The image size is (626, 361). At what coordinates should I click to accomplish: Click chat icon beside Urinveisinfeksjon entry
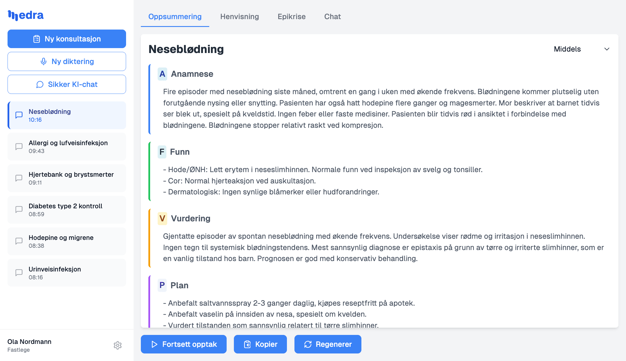(x=19, y=273)
